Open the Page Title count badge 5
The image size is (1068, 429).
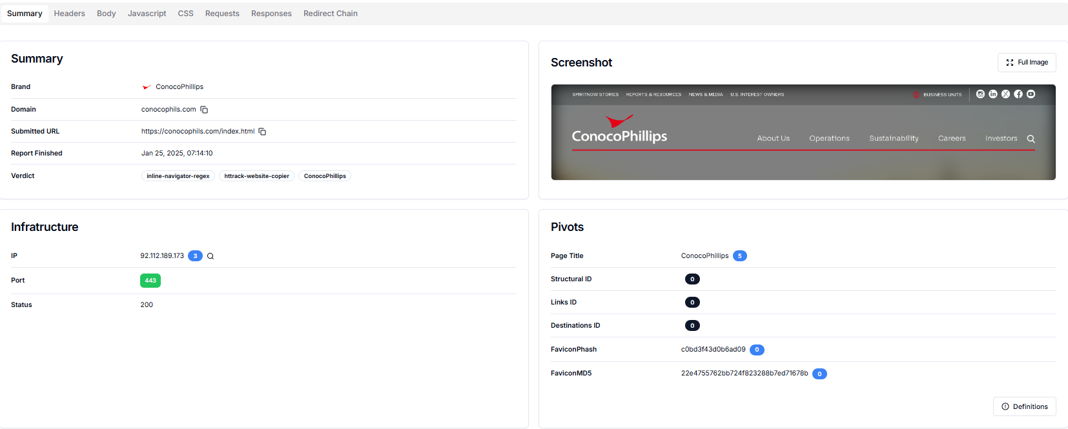[740, 256]
